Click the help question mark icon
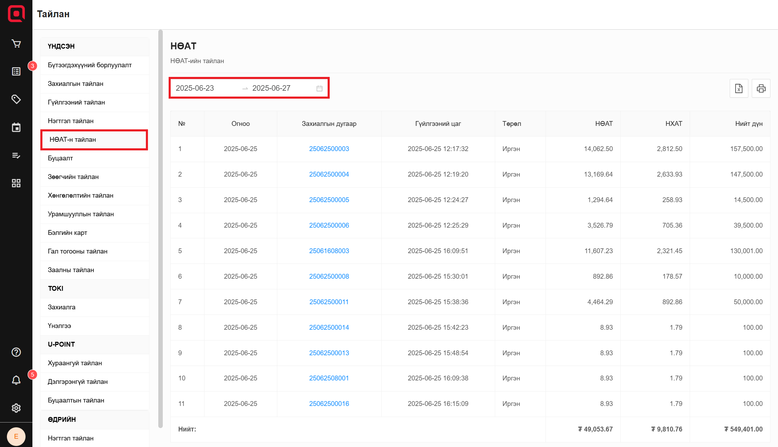778x447 pixels. pyautogui.click(x=16, y=352)
